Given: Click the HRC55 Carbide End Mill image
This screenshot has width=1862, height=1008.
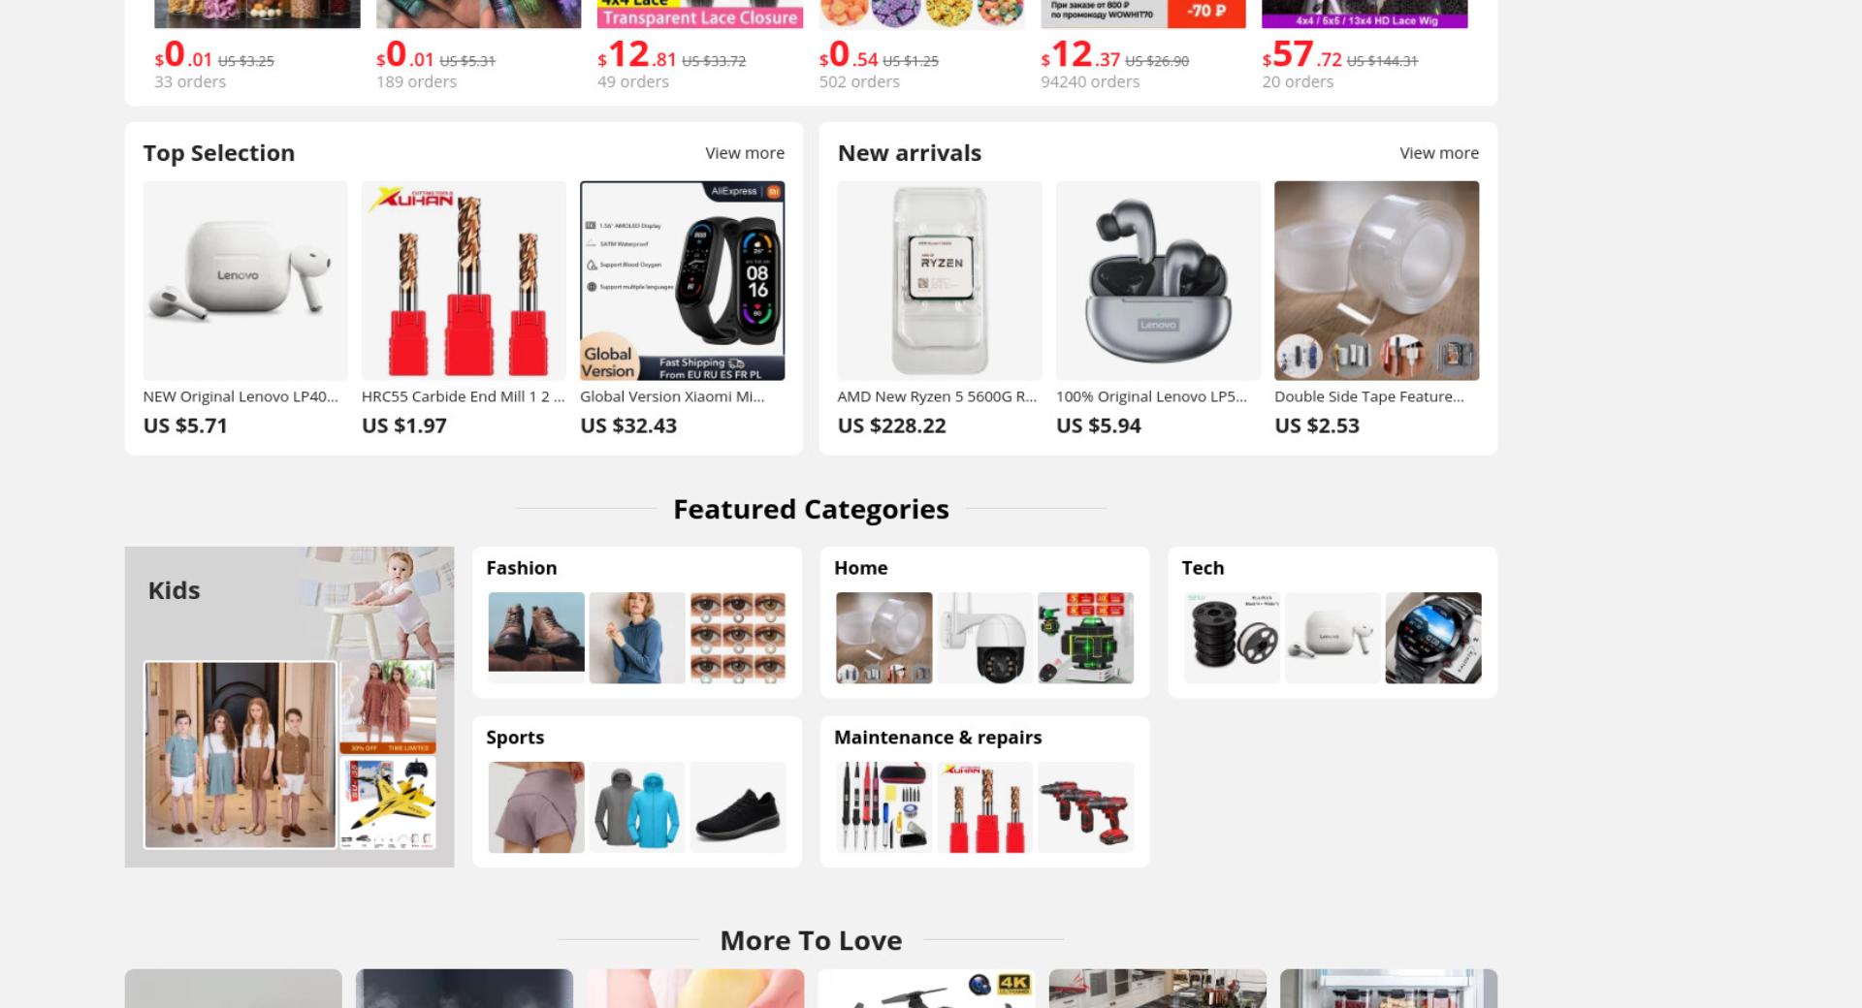Looking at the screenshot, I should coord(464,280).
